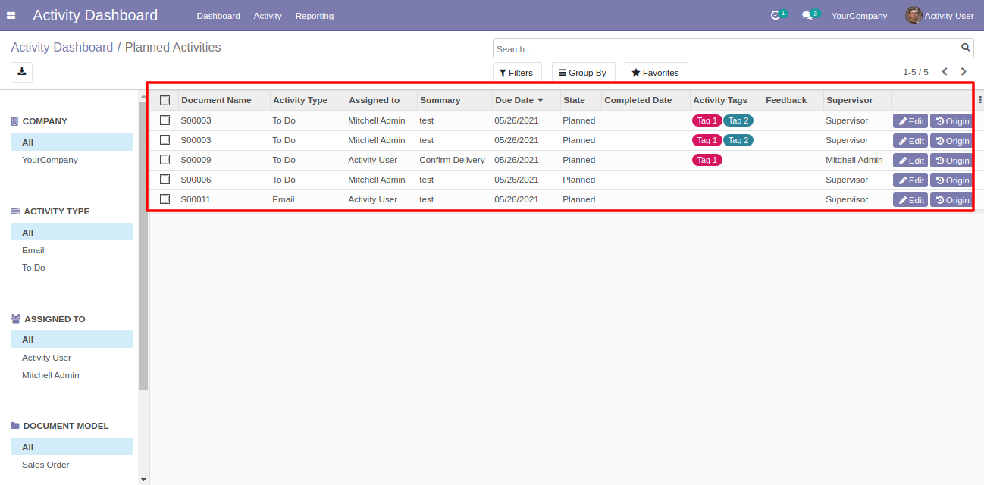Edit the S00009 Confirm Delivery activity
Image resolution: width=984 pixels, height=485 pixels.
910,161
